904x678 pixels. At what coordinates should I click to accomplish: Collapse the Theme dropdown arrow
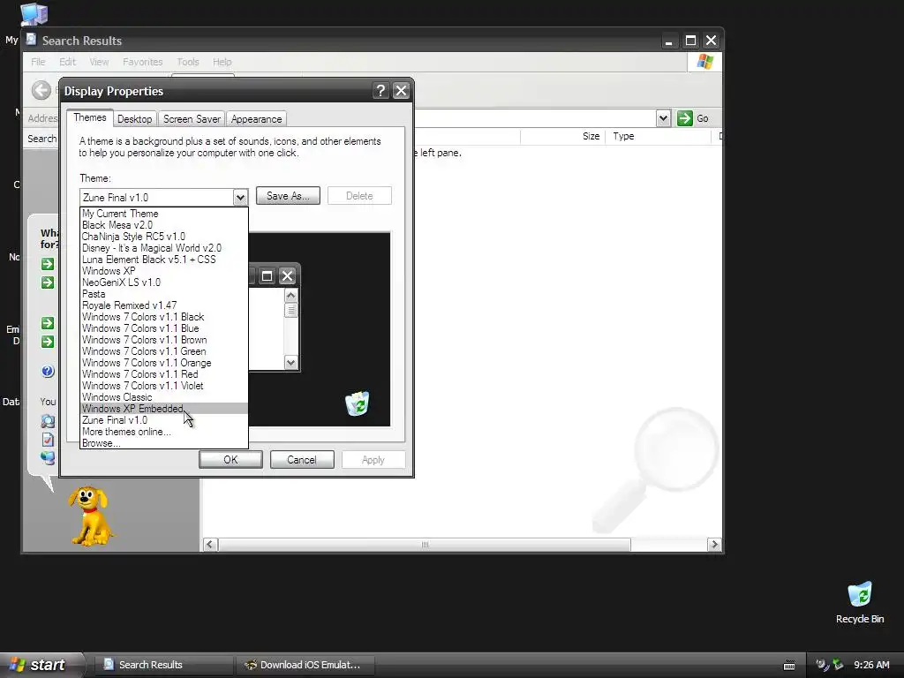(x=240, y=198)
